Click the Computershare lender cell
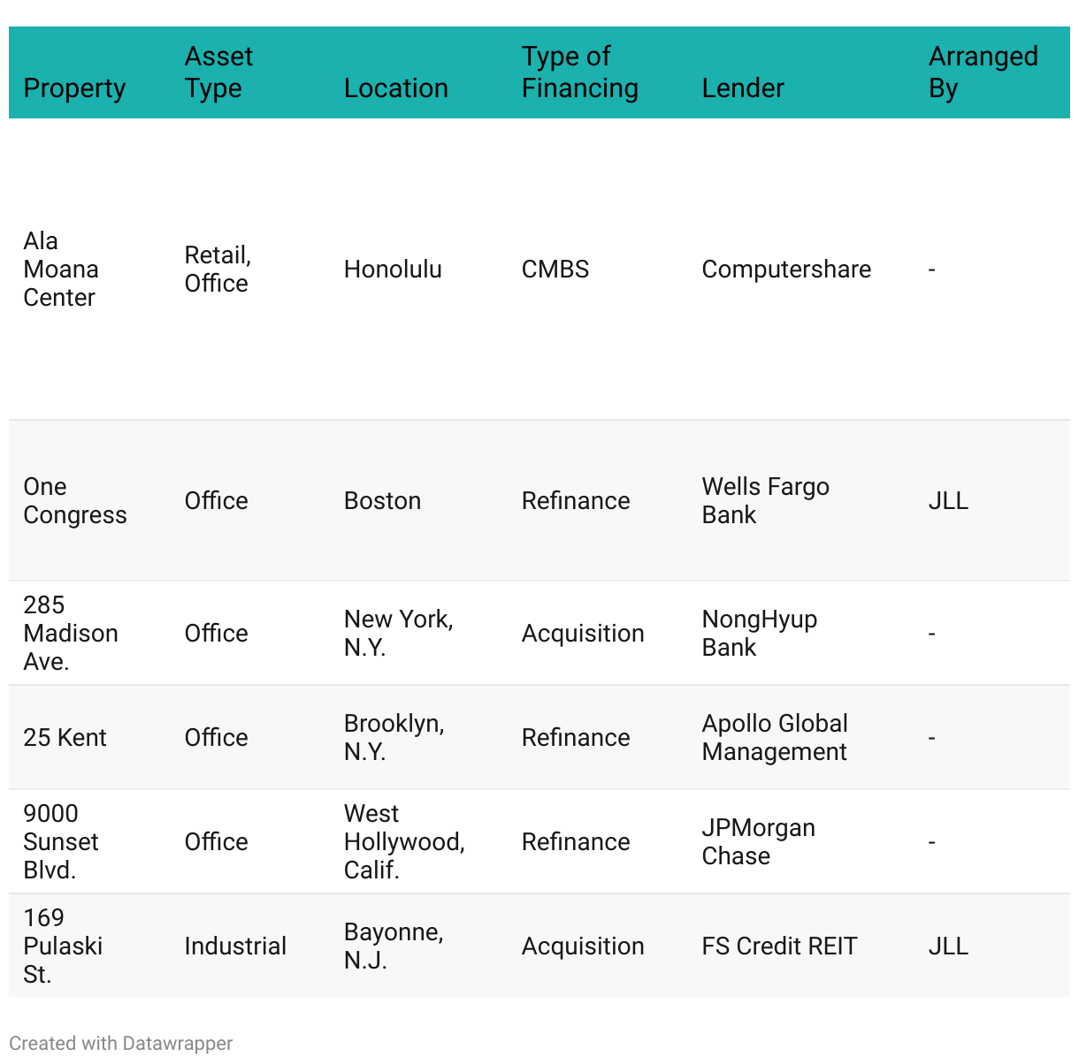1079x1064 pixels. [x=785, y=270]
